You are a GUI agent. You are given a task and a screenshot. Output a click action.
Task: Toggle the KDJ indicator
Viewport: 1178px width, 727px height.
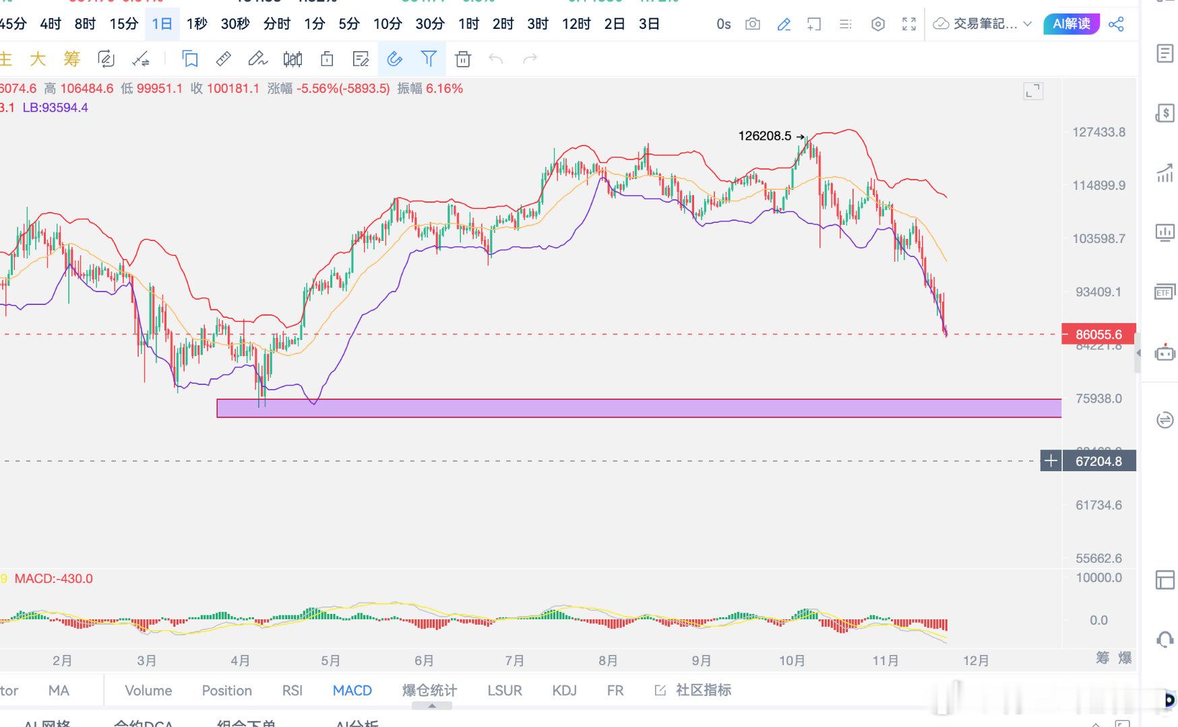click(x=565, y=691)
